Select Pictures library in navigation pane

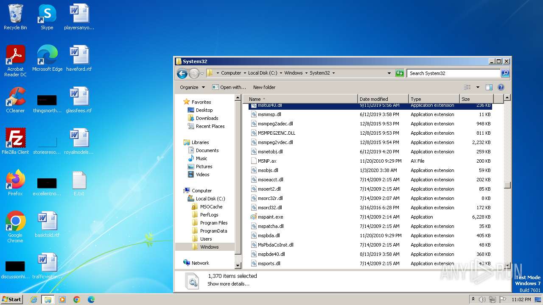[x=200, y=166]
